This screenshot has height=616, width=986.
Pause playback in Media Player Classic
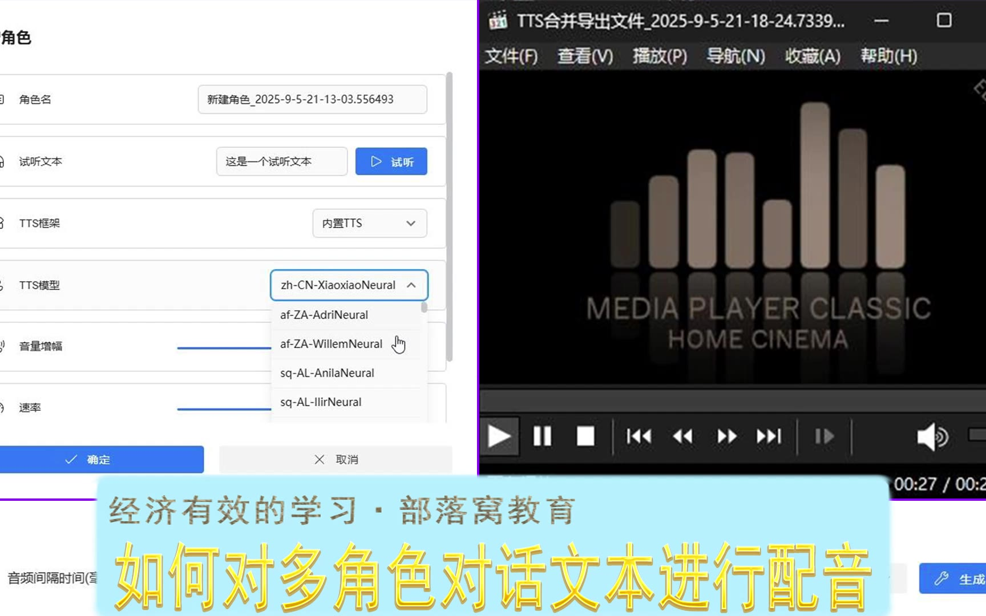coord(542,437)
